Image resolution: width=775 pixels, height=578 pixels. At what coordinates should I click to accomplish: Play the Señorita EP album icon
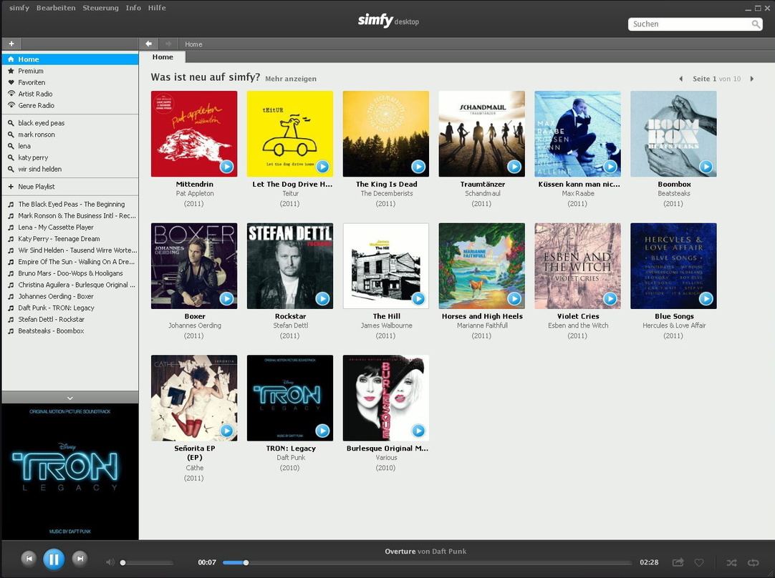coord(227,431)
